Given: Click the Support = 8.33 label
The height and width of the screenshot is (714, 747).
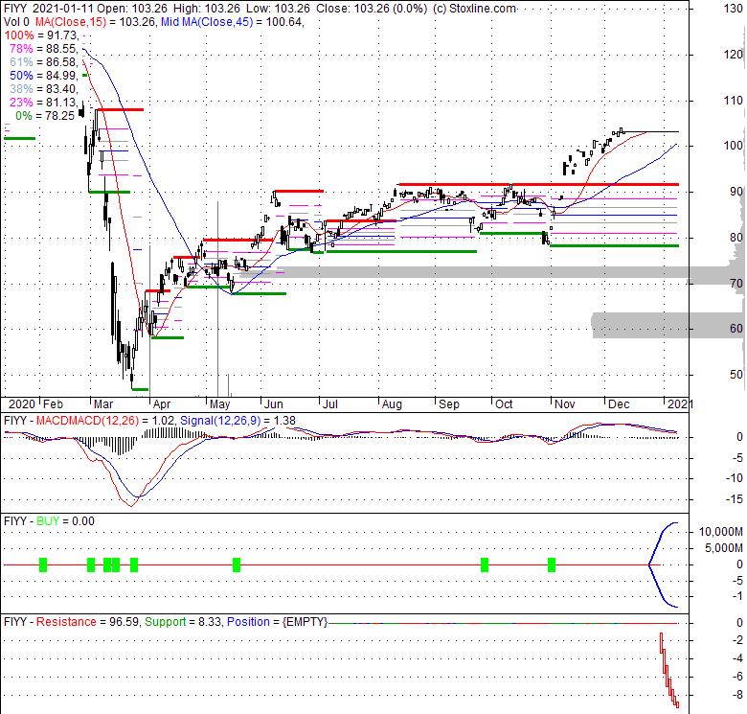Looking at the screenshot, I should tap(183, 622).
